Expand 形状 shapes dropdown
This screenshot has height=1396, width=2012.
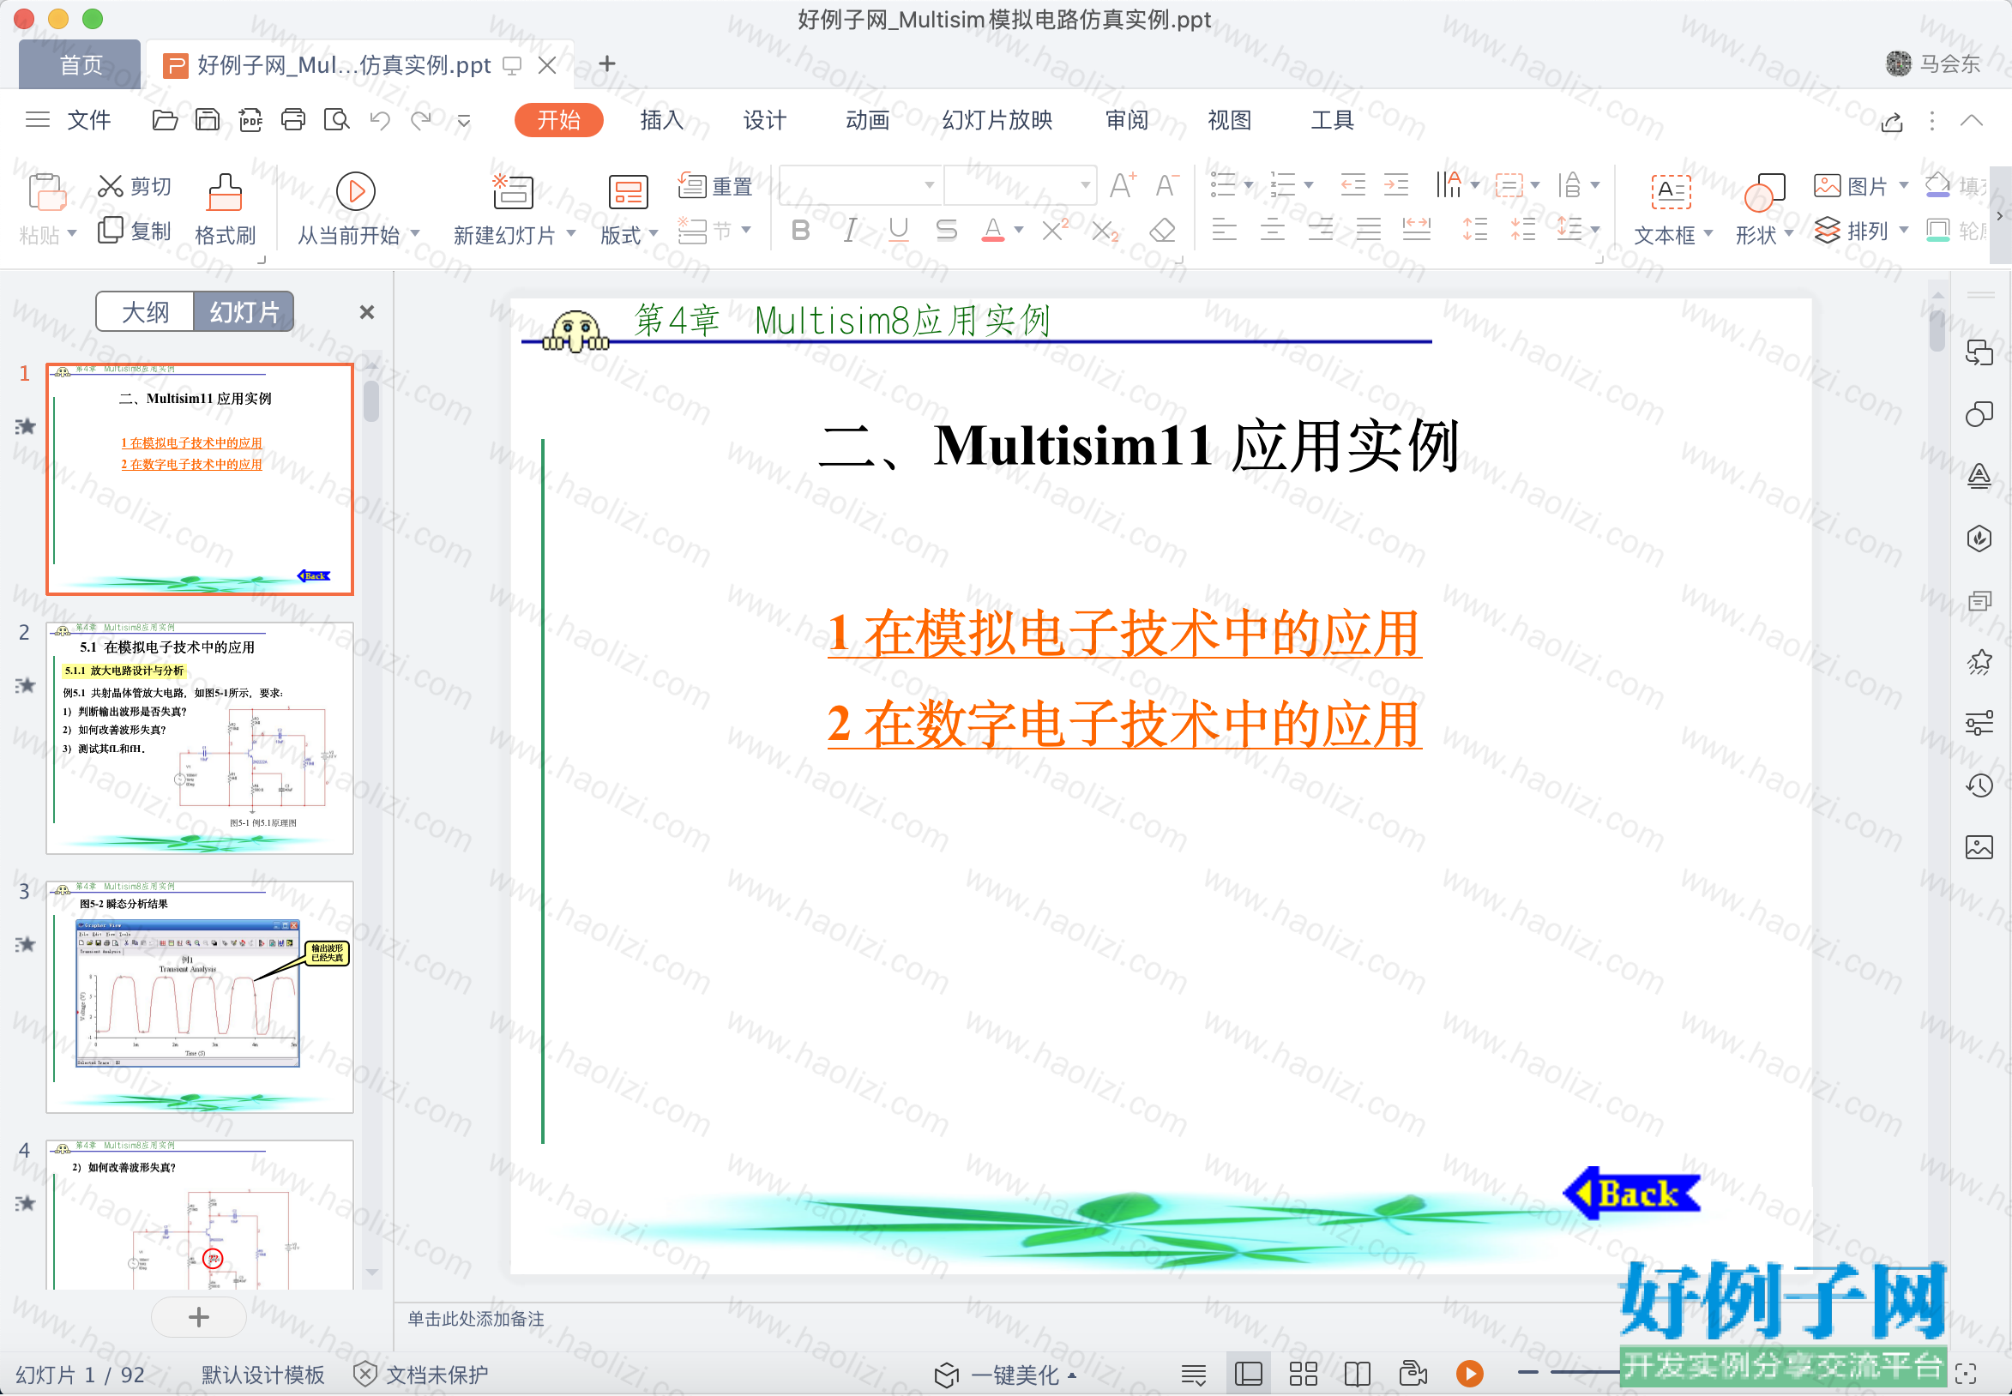(1788, 234)
